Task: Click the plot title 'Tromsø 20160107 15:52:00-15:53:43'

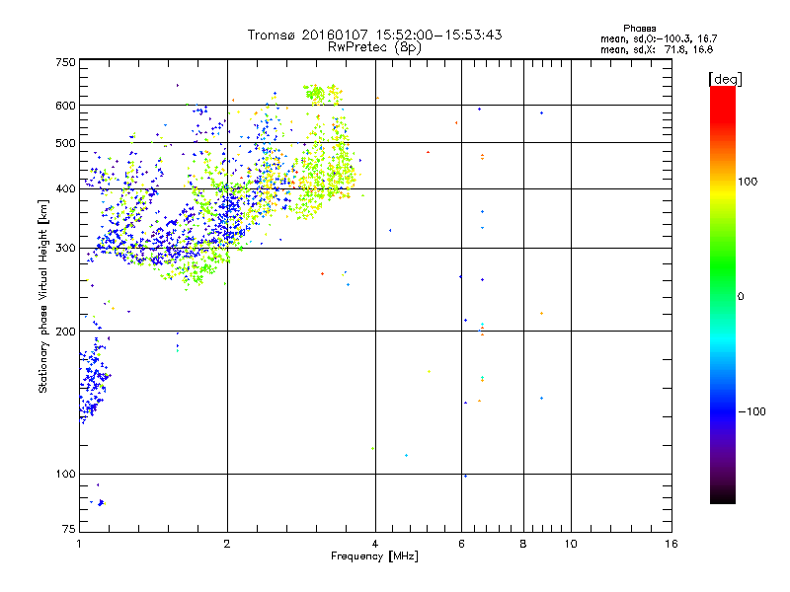Action: pyautogui.click(x=374, y=35)
